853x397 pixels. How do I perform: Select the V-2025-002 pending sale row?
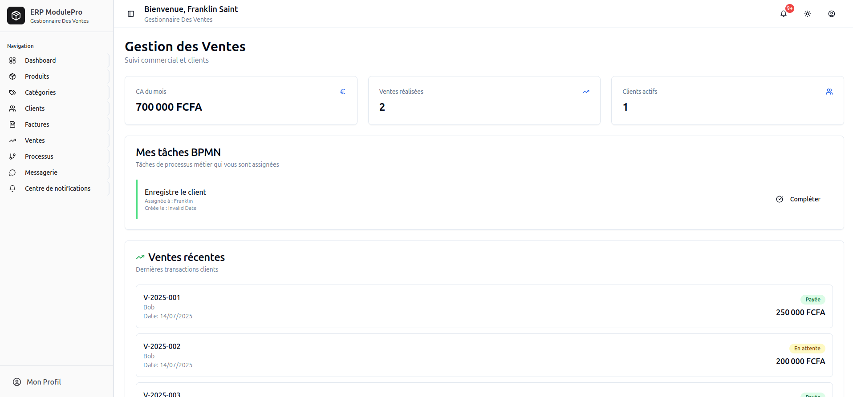click(x=484, y=355)
